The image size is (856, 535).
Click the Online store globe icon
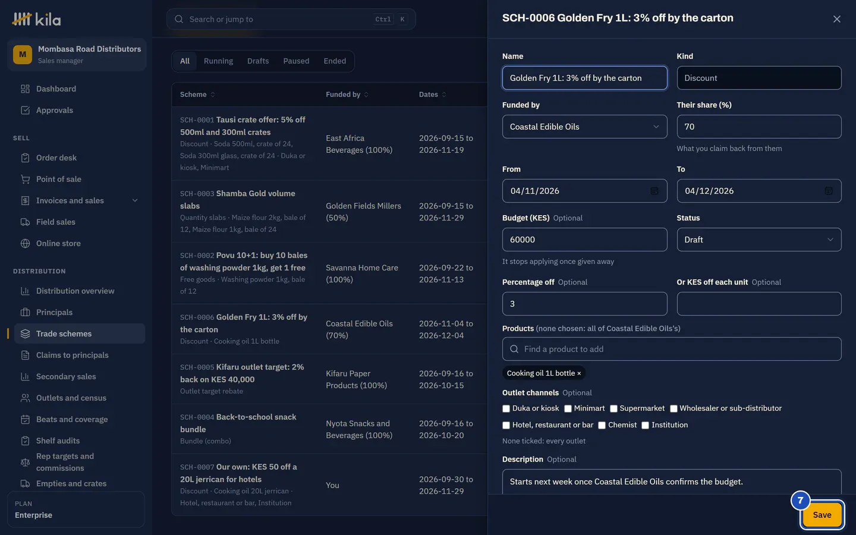pyautogui.click(x=25, y=243)
